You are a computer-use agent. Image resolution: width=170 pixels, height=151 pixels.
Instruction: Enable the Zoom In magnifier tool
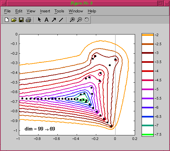pyautogui.click(x=72, y=20)
